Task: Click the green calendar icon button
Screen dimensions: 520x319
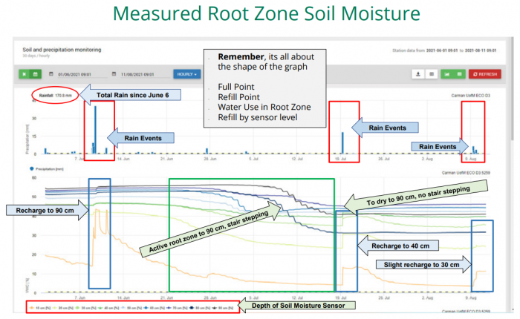Action: pyautogui.click(x=34, y=74)
